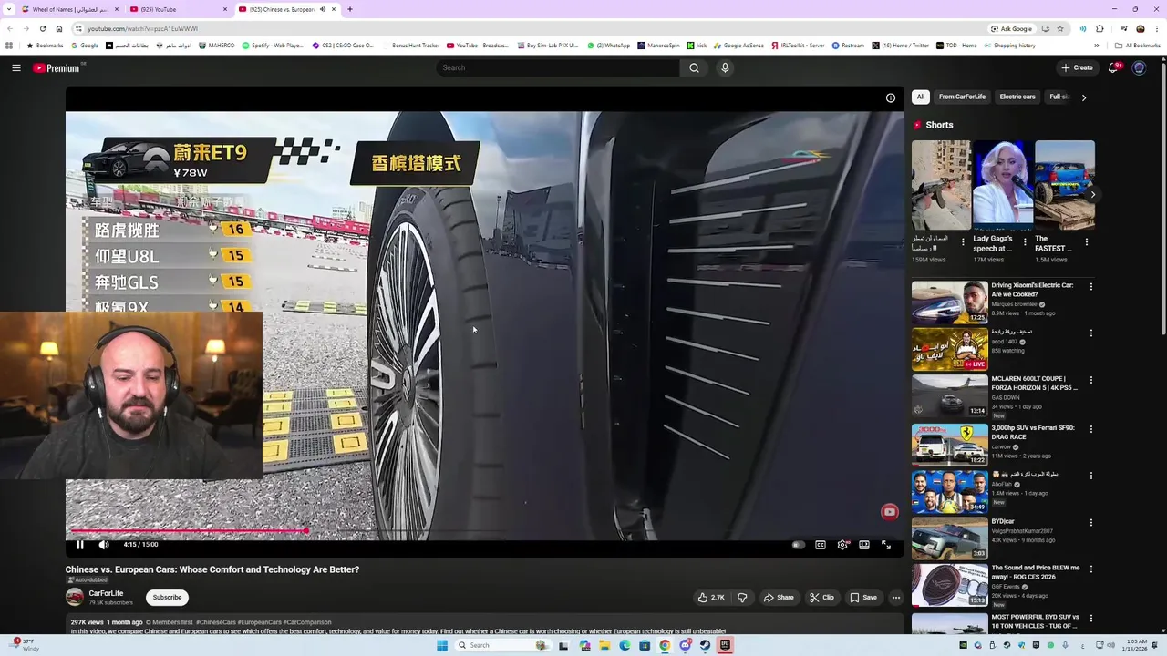Like the video with thumbs up
Screen dimensions: 1167x656
pyautogui.click(x=711, y=598)
